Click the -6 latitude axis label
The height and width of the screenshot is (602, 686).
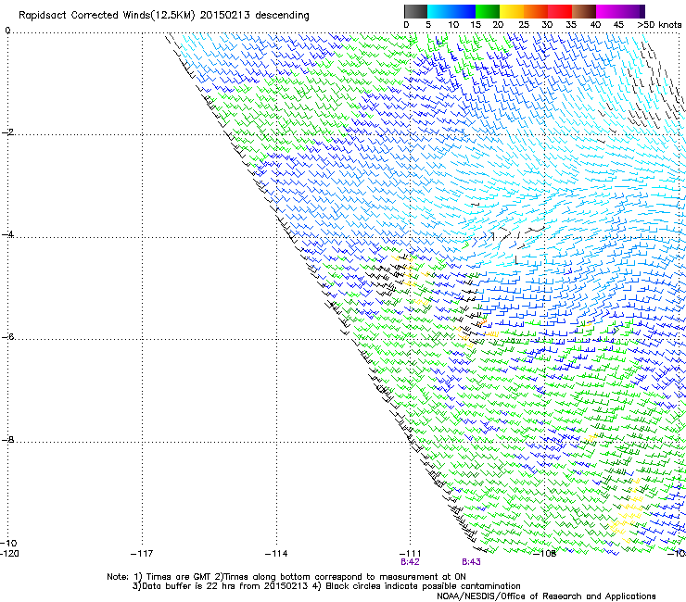[x=7, y=337]
